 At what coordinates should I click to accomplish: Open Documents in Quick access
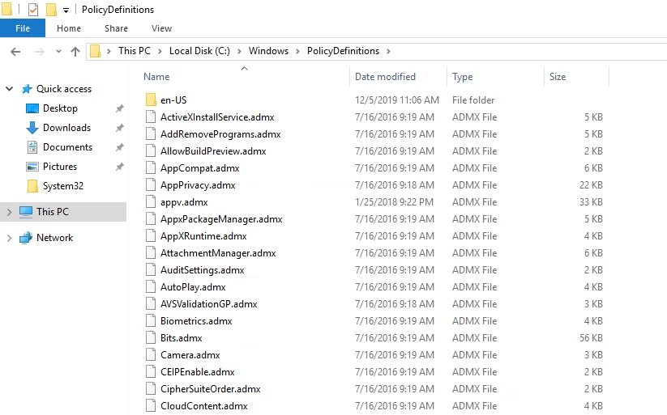pos(67,147)
